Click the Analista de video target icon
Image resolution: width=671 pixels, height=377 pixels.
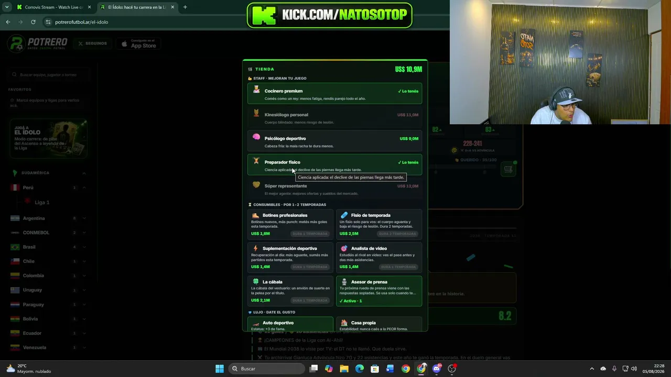click(x=344, y=248)
